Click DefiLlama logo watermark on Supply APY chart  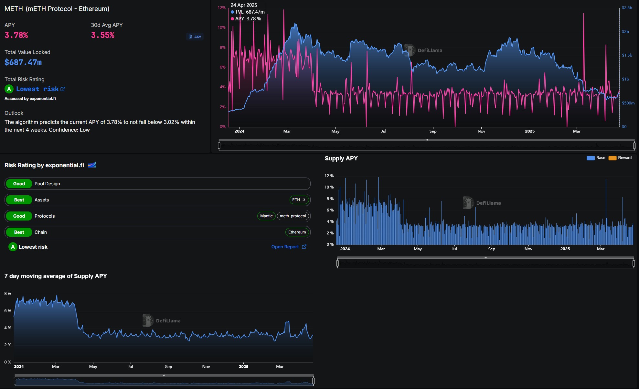[x=468, y=203]
